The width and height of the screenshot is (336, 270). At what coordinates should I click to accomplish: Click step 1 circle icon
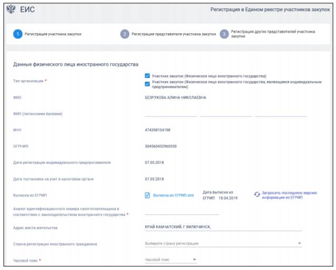(x=18, y=34)
